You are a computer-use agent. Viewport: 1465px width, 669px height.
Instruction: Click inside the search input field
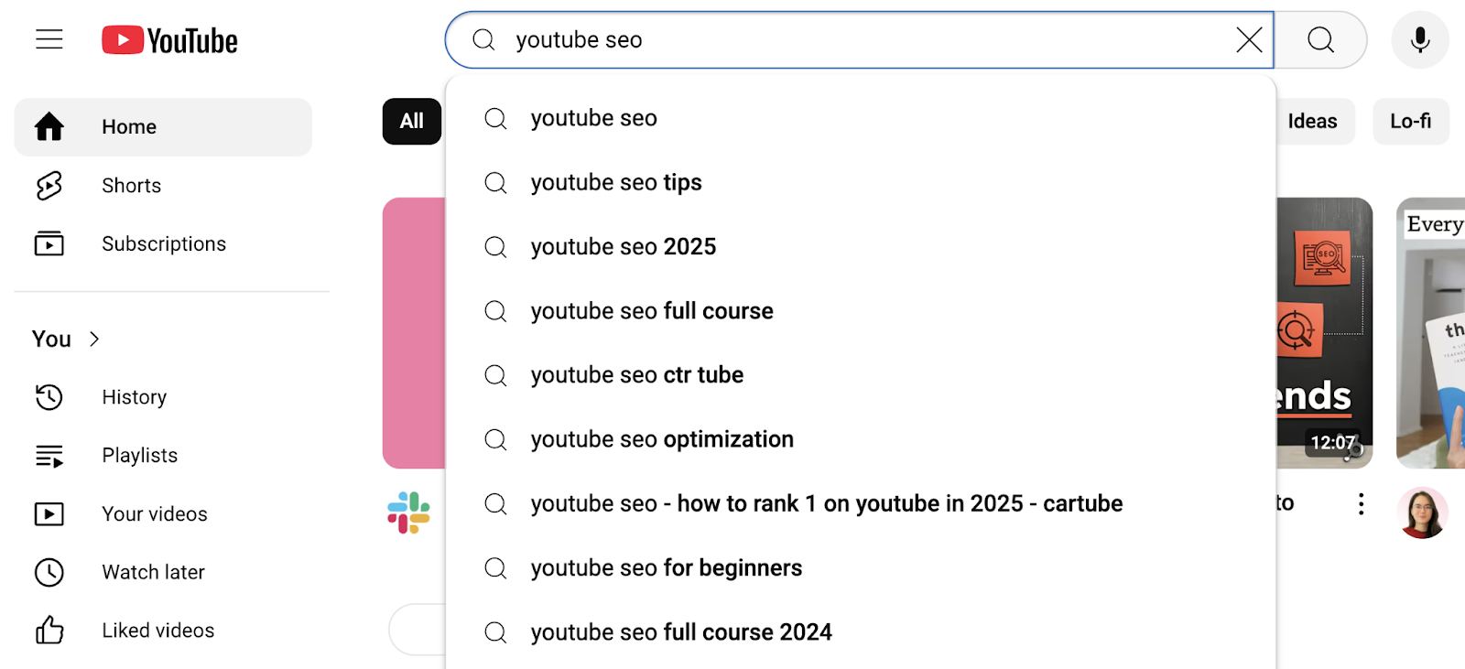pos(824,39)
